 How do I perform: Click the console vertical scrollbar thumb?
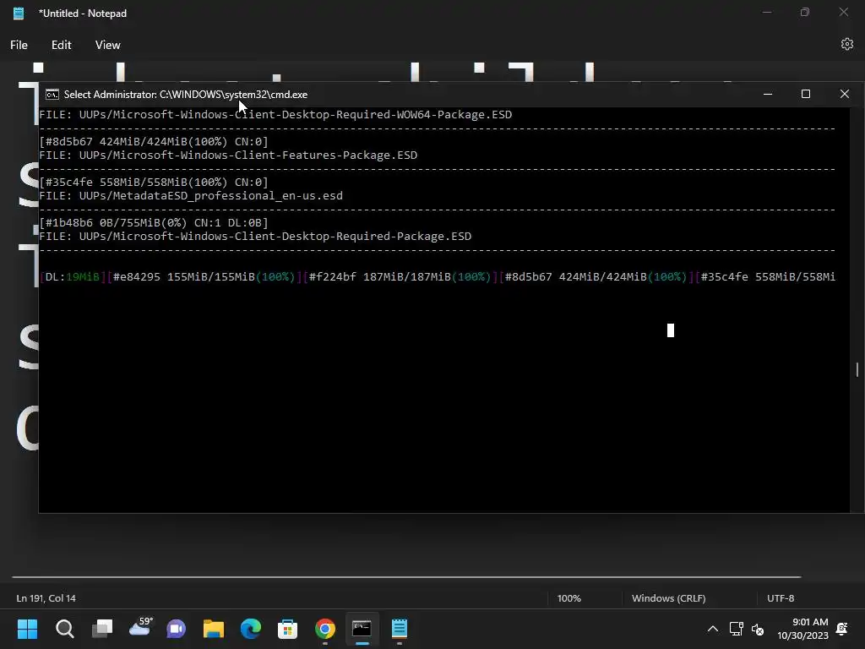tap(857, 370)
